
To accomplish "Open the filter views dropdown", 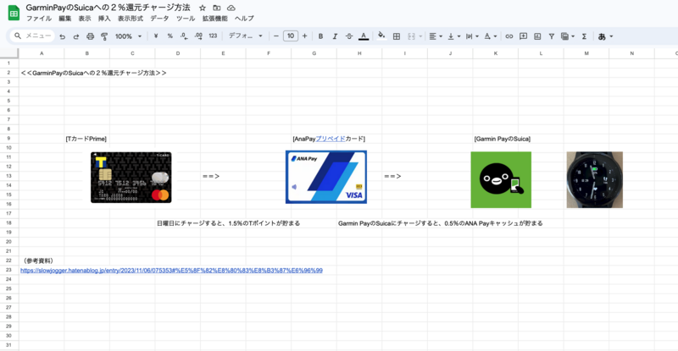I will click(x=567, y=36).
